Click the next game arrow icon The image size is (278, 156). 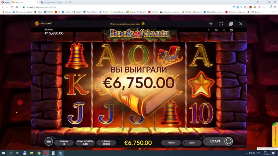pos(211,24)
